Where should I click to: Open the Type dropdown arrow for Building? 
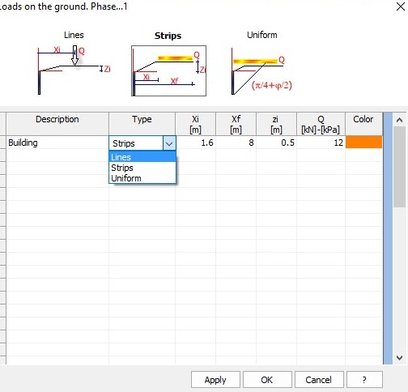pos(169,143)
